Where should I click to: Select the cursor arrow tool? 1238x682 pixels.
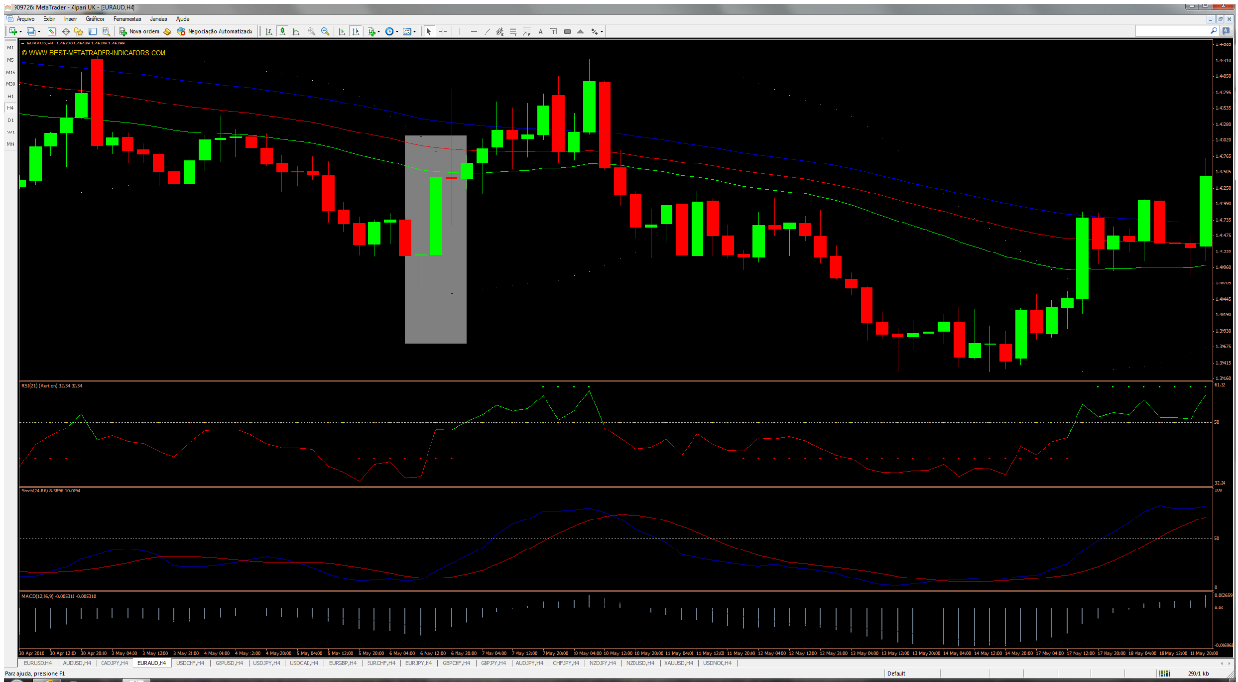(x=428, y=31)
